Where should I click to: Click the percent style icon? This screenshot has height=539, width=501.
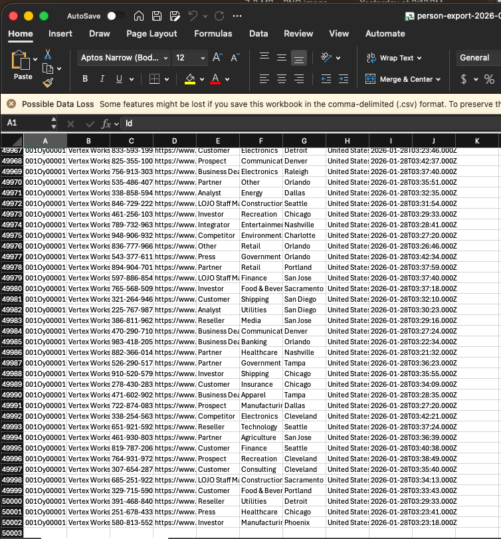(489, 79)
